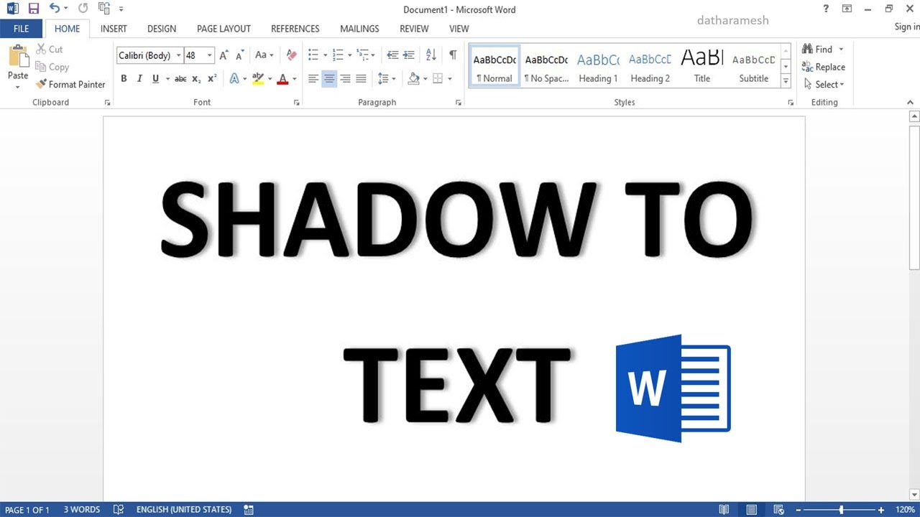Open Line and Paragraph Spacing dropdown

click(386, 79)
